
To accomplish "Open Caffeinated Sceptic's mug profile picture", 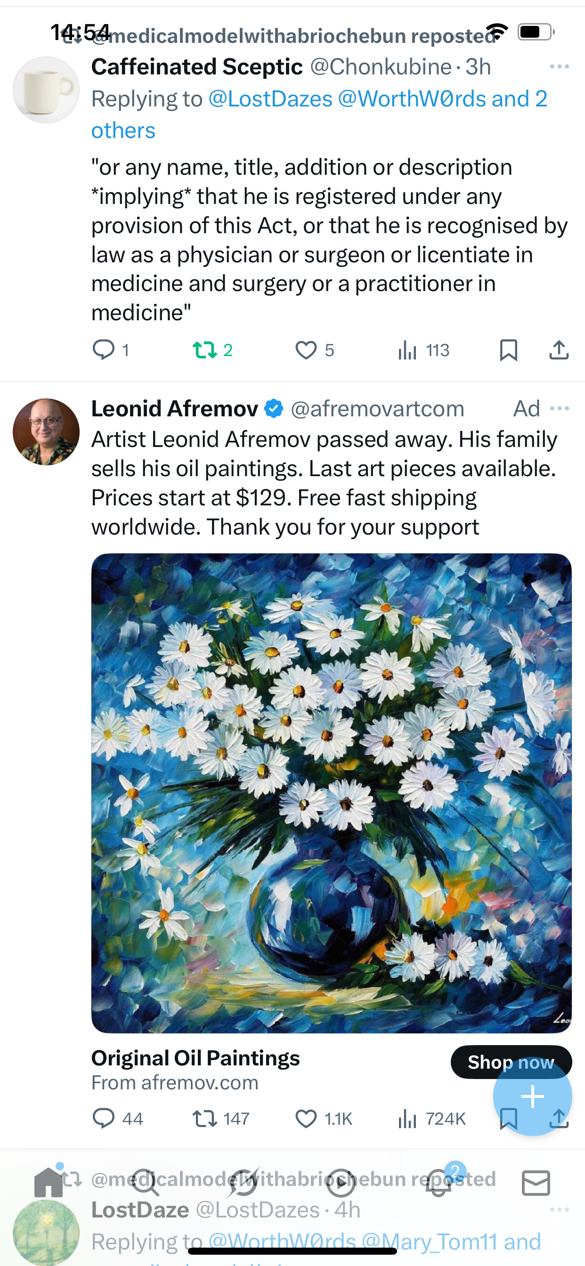I will [x=46, y=90].
